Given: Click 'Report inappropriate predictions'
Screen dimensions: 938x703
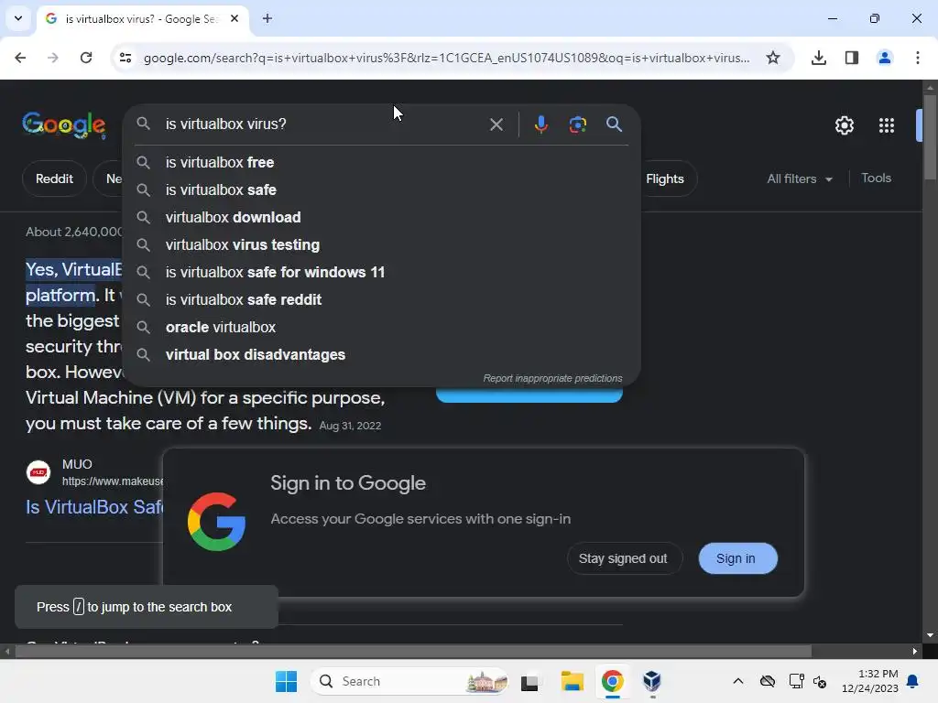Looking at the screenshot, I should pos(552,378).
